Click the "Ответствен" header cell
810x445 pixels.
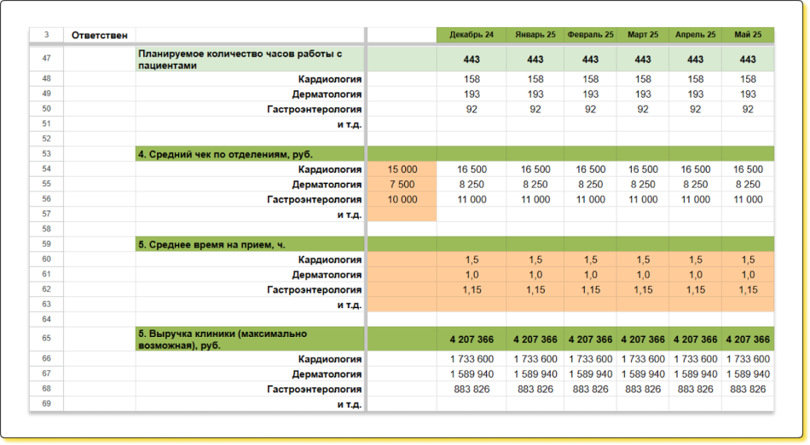pyautogui.click(x=99, y=35)
